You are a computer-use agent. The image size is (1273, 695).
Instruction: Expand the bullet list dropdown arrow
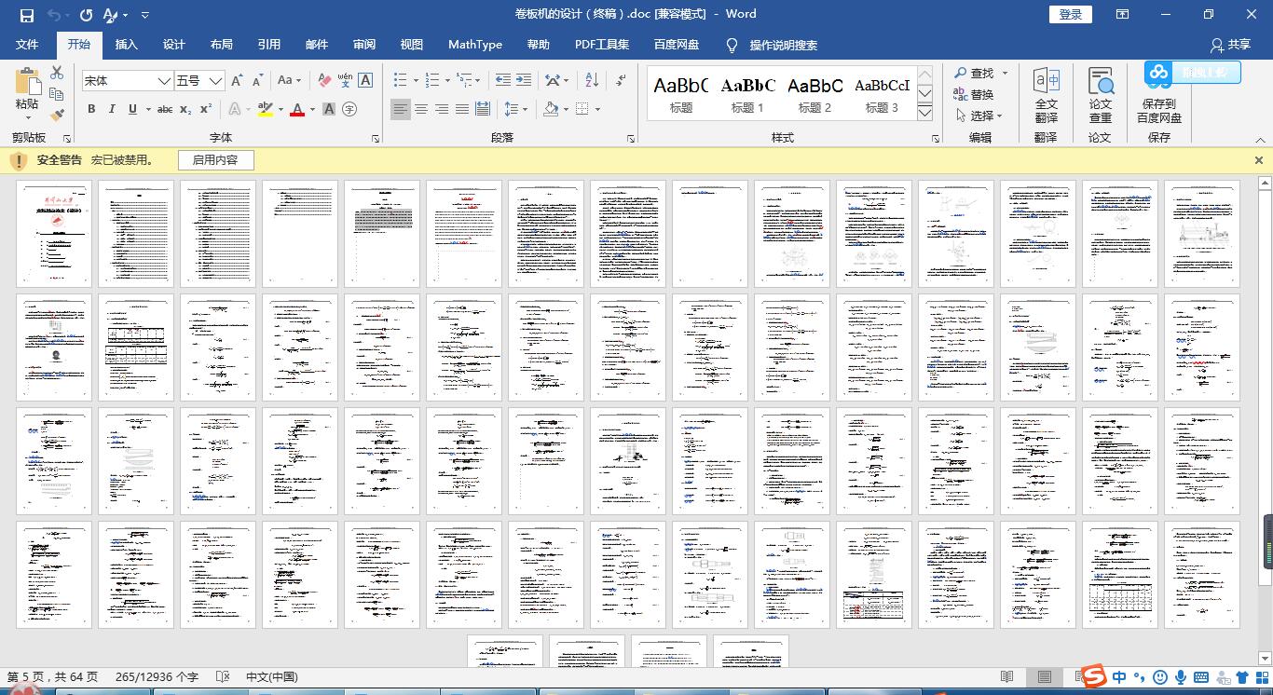(417, 81)
